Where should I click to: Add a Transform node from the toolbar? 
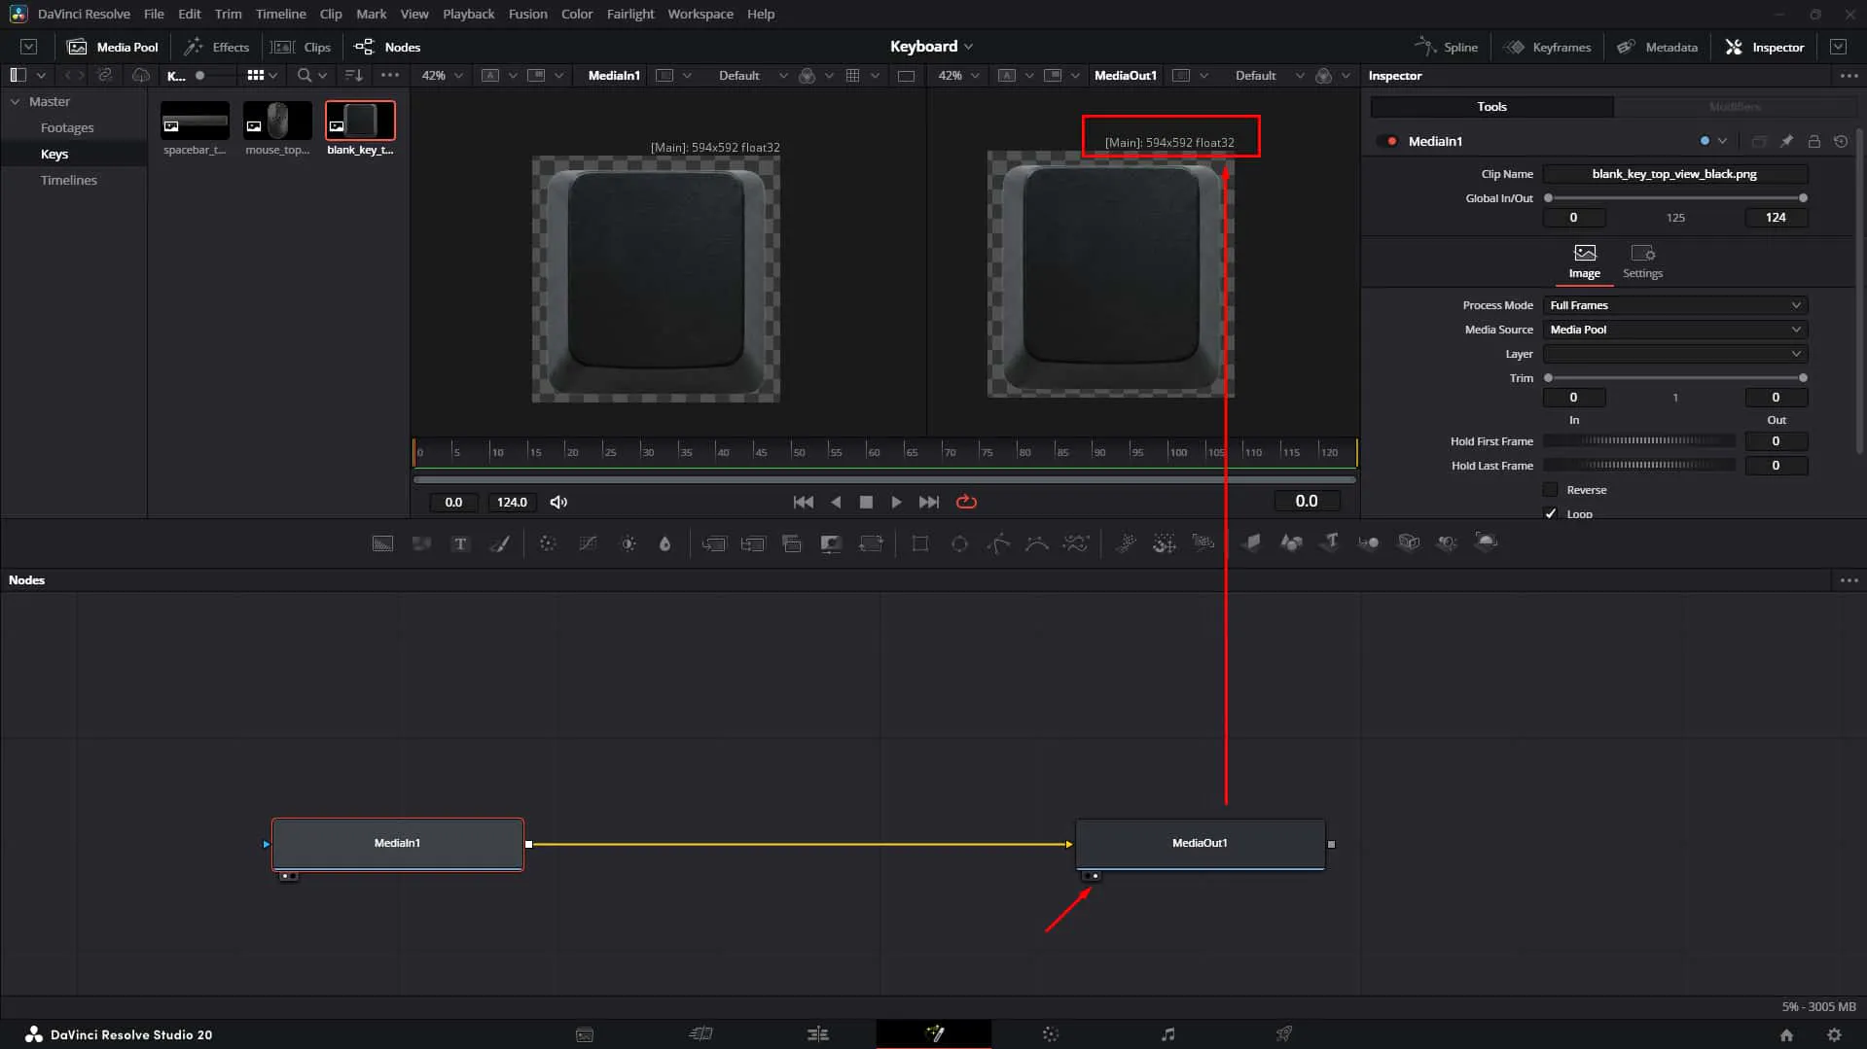[871, 543]
